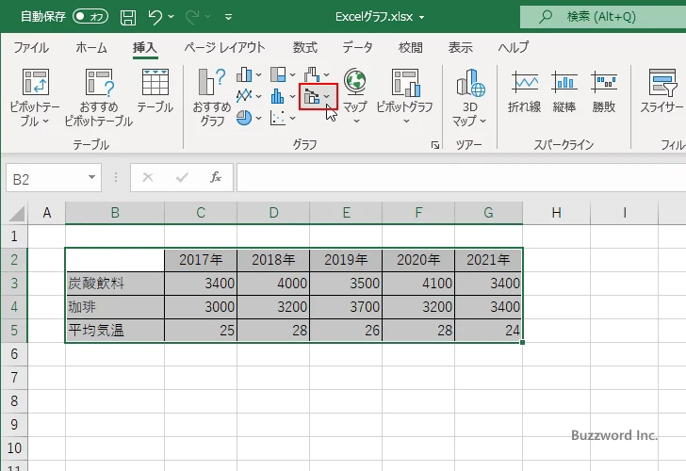
Task: Click the 2019年 header cell
Action: click(346, 260)
